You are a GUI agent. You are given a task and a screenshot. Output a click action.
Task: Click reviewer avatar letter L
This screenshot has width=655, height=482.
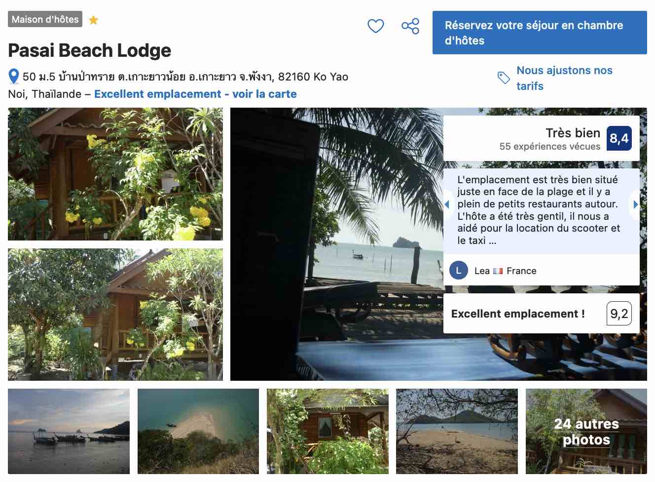point(459,271)
